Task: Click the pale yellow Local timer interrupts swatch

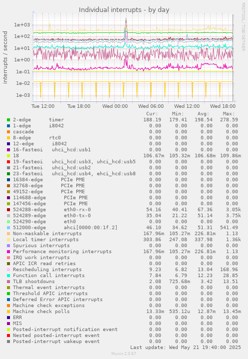Action: [x=8, y=240]
